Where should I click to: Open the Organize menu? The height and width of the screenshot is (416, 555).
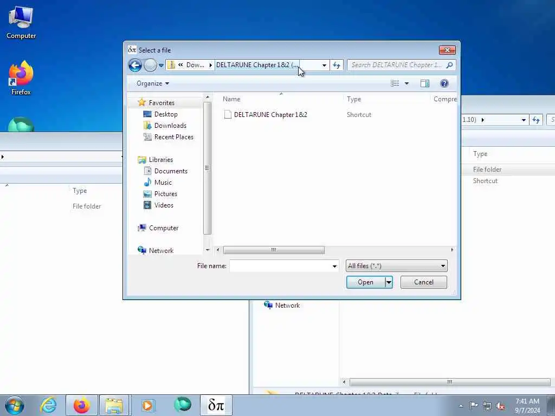pyautogui.click(x=152, y=83)
